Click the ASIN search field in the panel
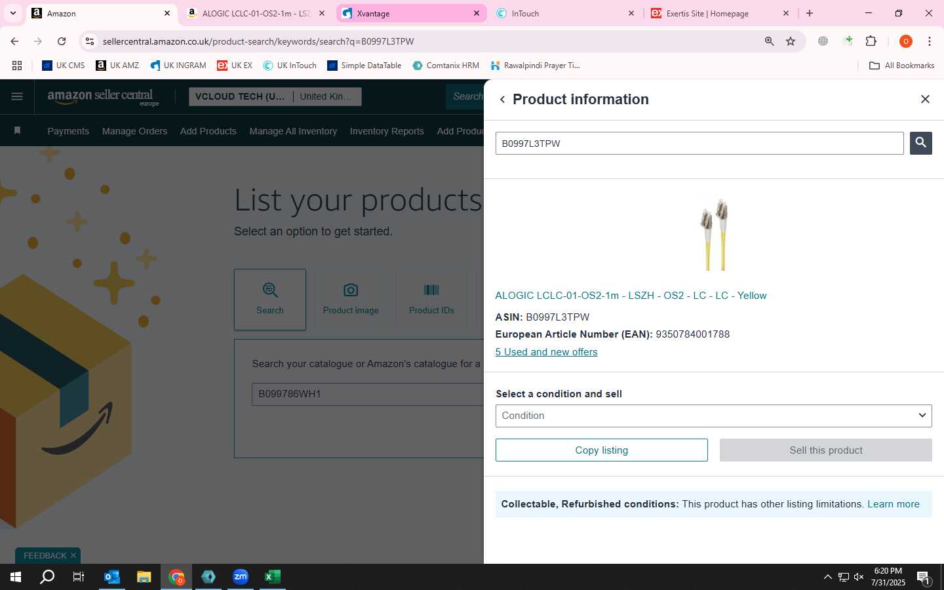The image size is (944, 590). pyautogui.click(x=699, y=144)
